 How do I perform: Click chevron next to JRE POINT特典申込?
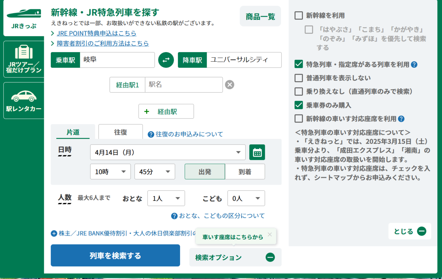click(x=53, y=33)
